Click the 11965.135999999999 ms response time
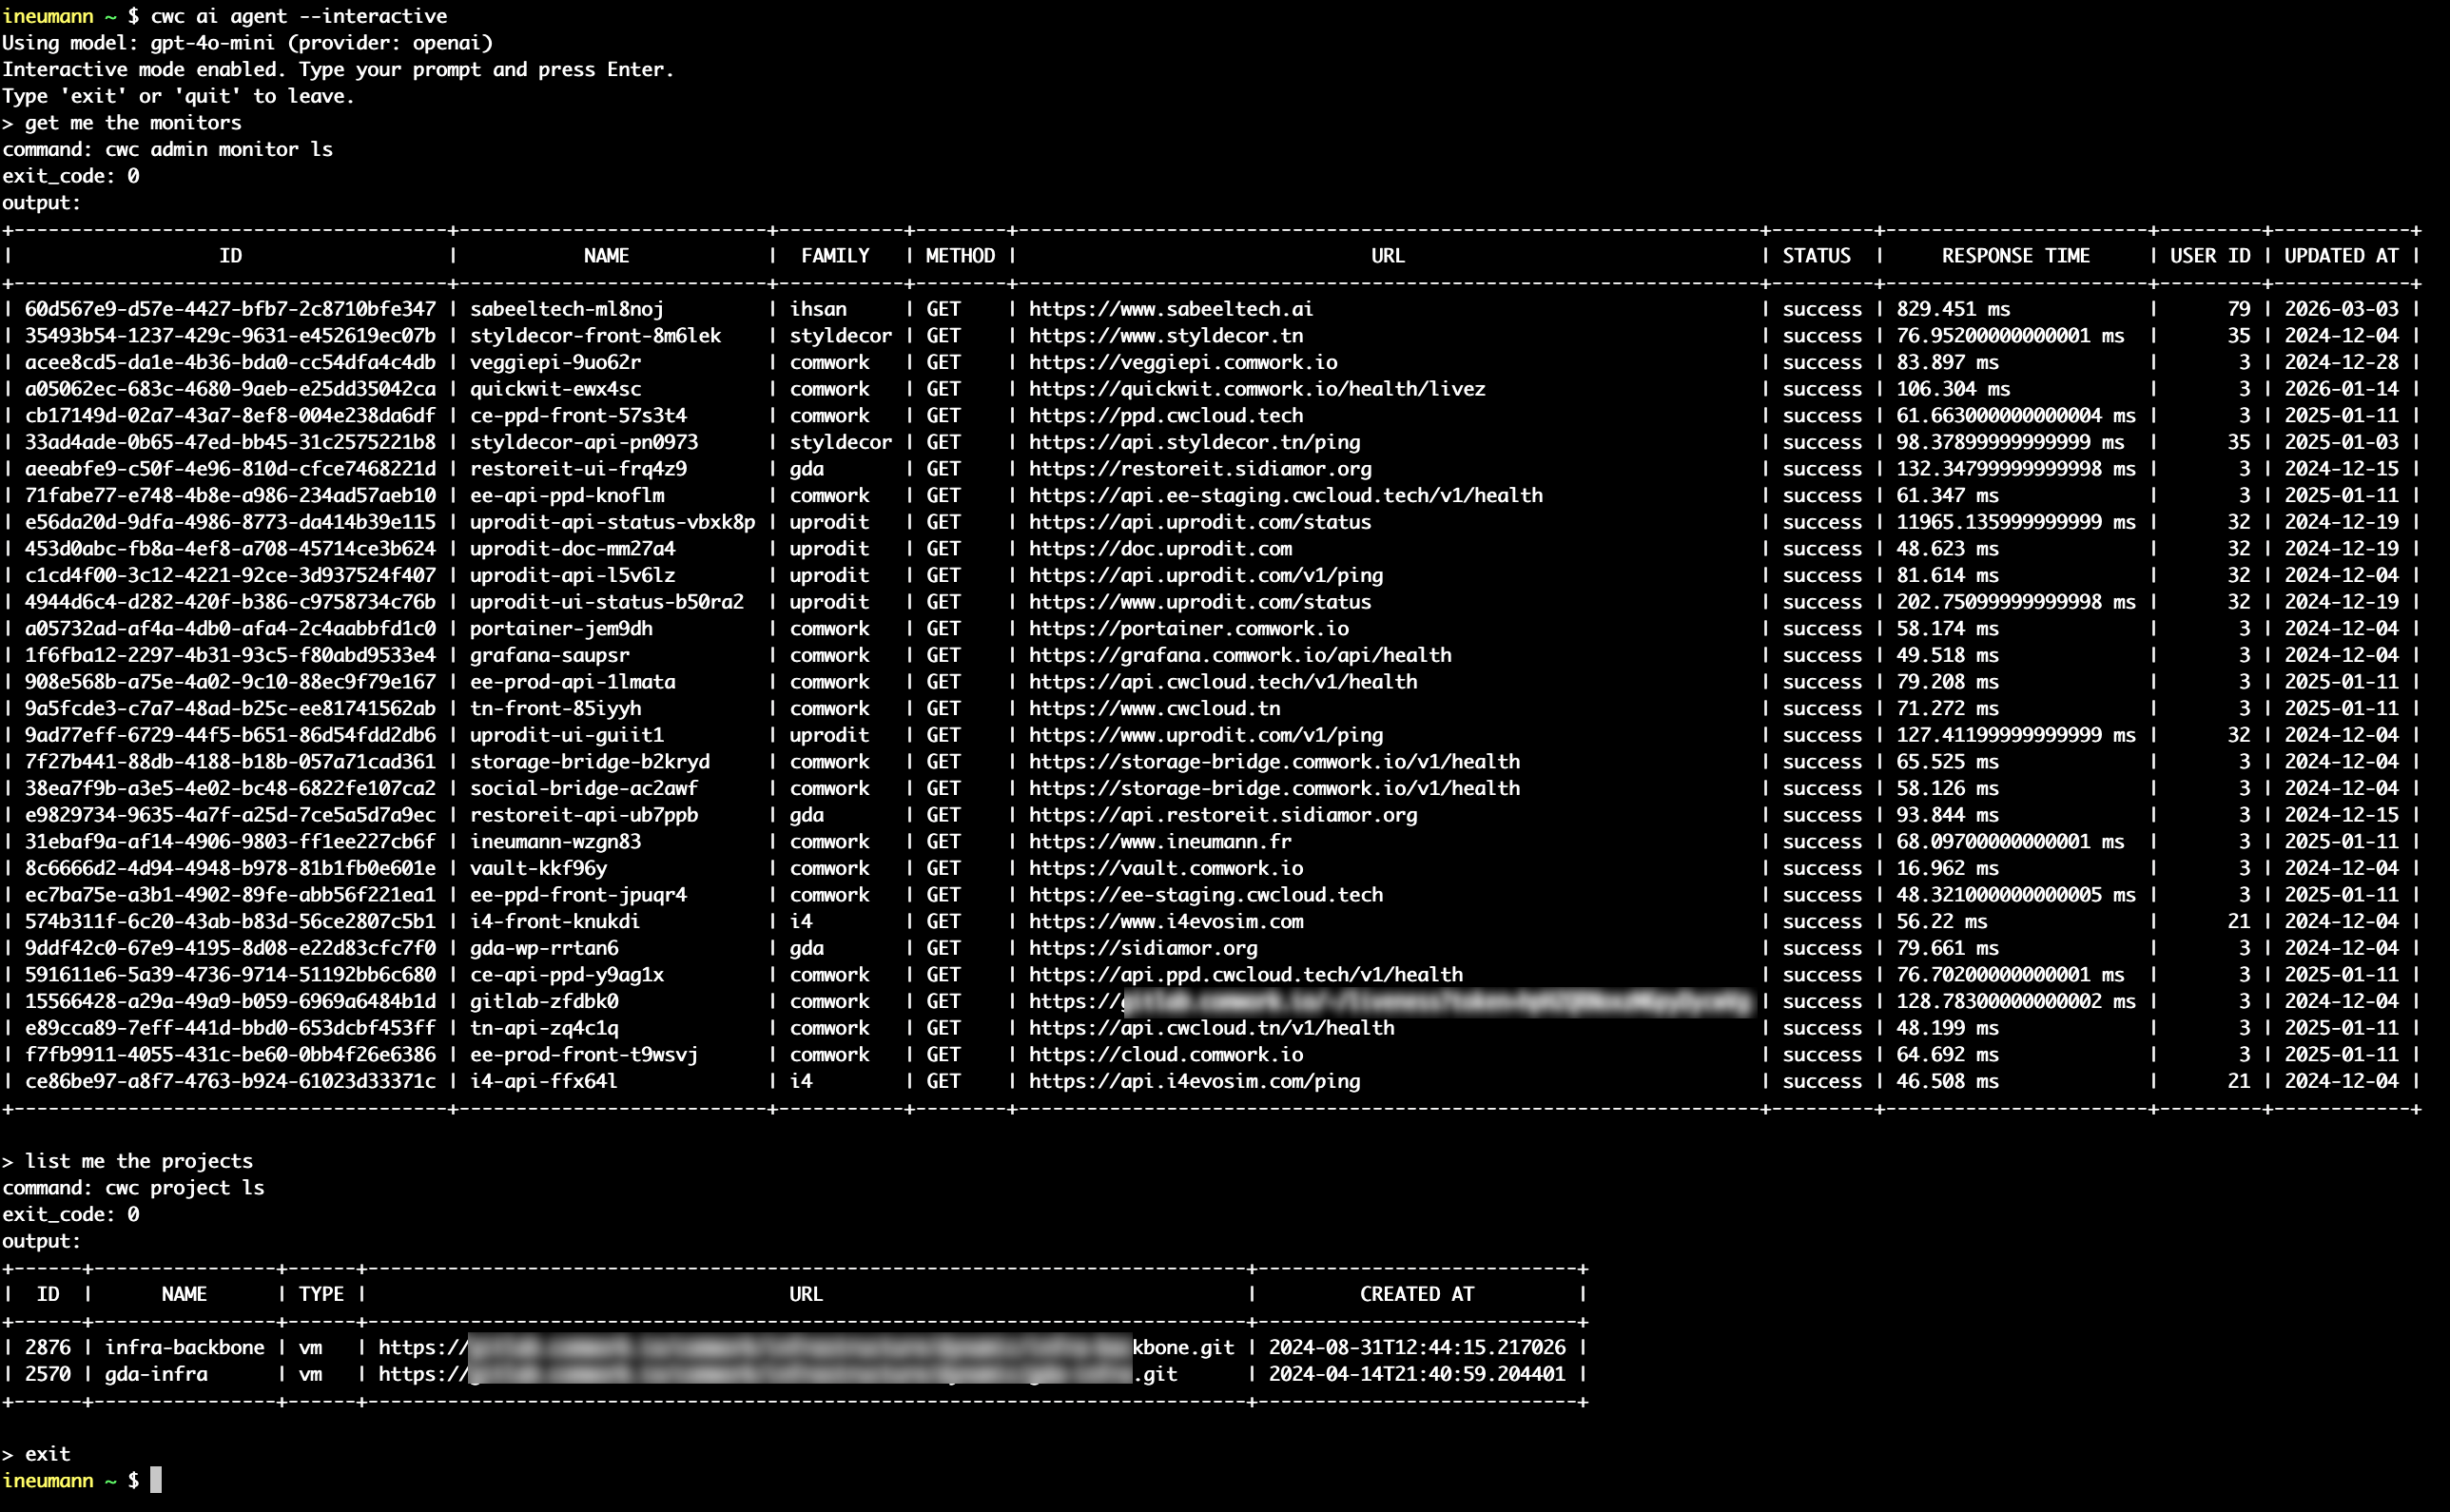This screenshot has height=1512, width=2450. click(2016, 522)
